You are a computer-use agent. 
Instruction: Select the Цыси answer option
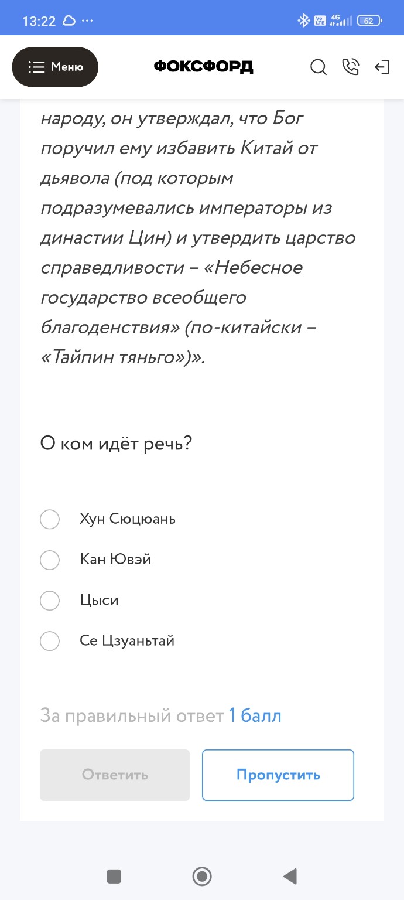click(50, 601)
